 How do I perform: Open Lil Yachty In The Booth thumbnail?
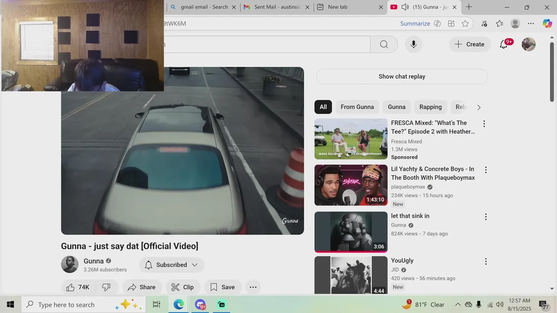[351, 185]
